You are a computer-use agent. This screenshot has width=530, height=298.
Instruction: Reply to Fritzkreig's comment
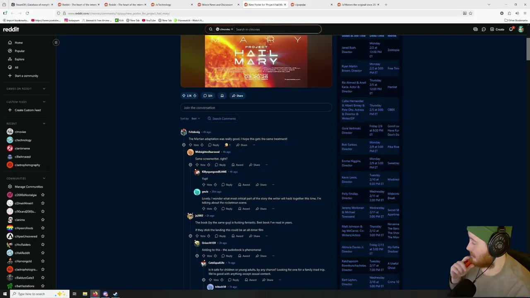pyautogui.click(x=214, y=145)
